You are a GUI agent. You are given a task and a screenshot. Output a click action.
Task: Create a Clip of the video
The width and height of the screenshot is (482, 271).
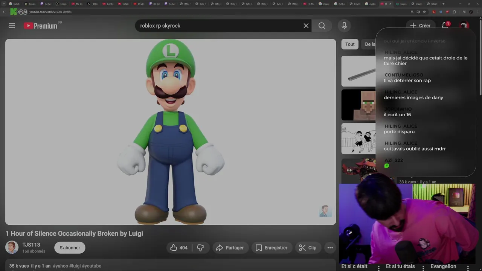308,248
